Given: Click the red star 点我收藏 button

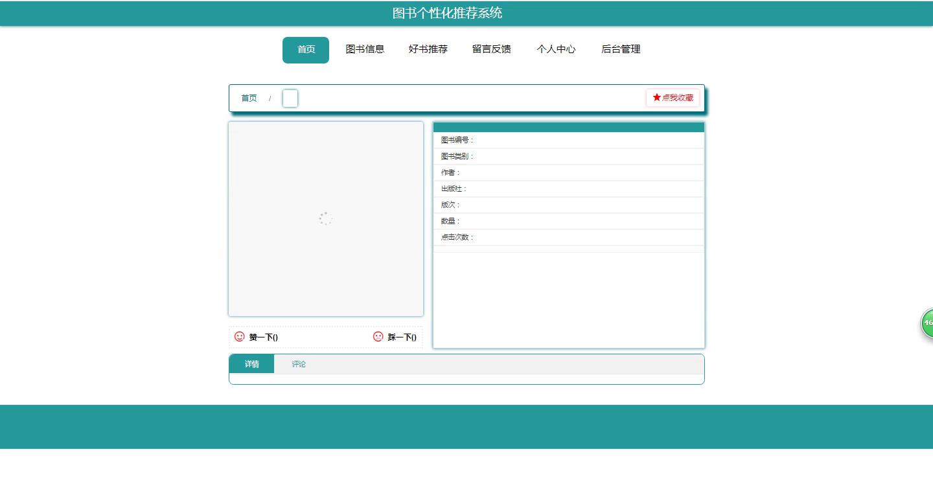Looking at the screenshot, I should 673,98.
